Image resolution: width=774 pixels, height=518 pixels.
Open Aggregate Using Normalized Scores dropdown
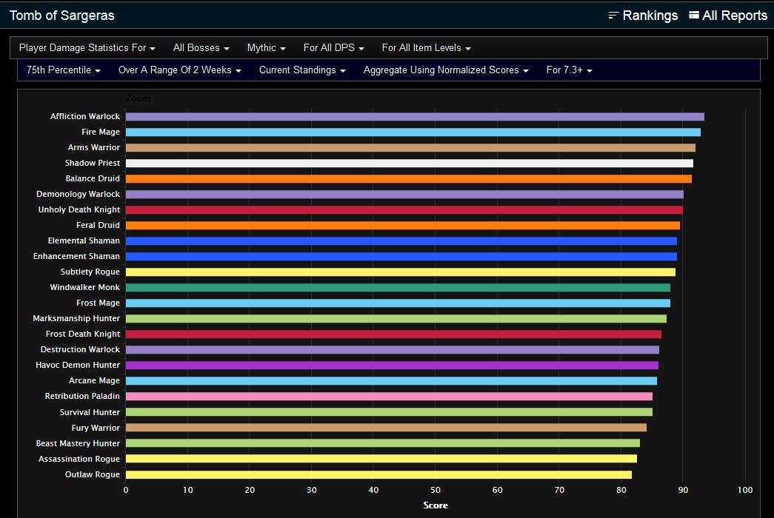click(446, 70)
